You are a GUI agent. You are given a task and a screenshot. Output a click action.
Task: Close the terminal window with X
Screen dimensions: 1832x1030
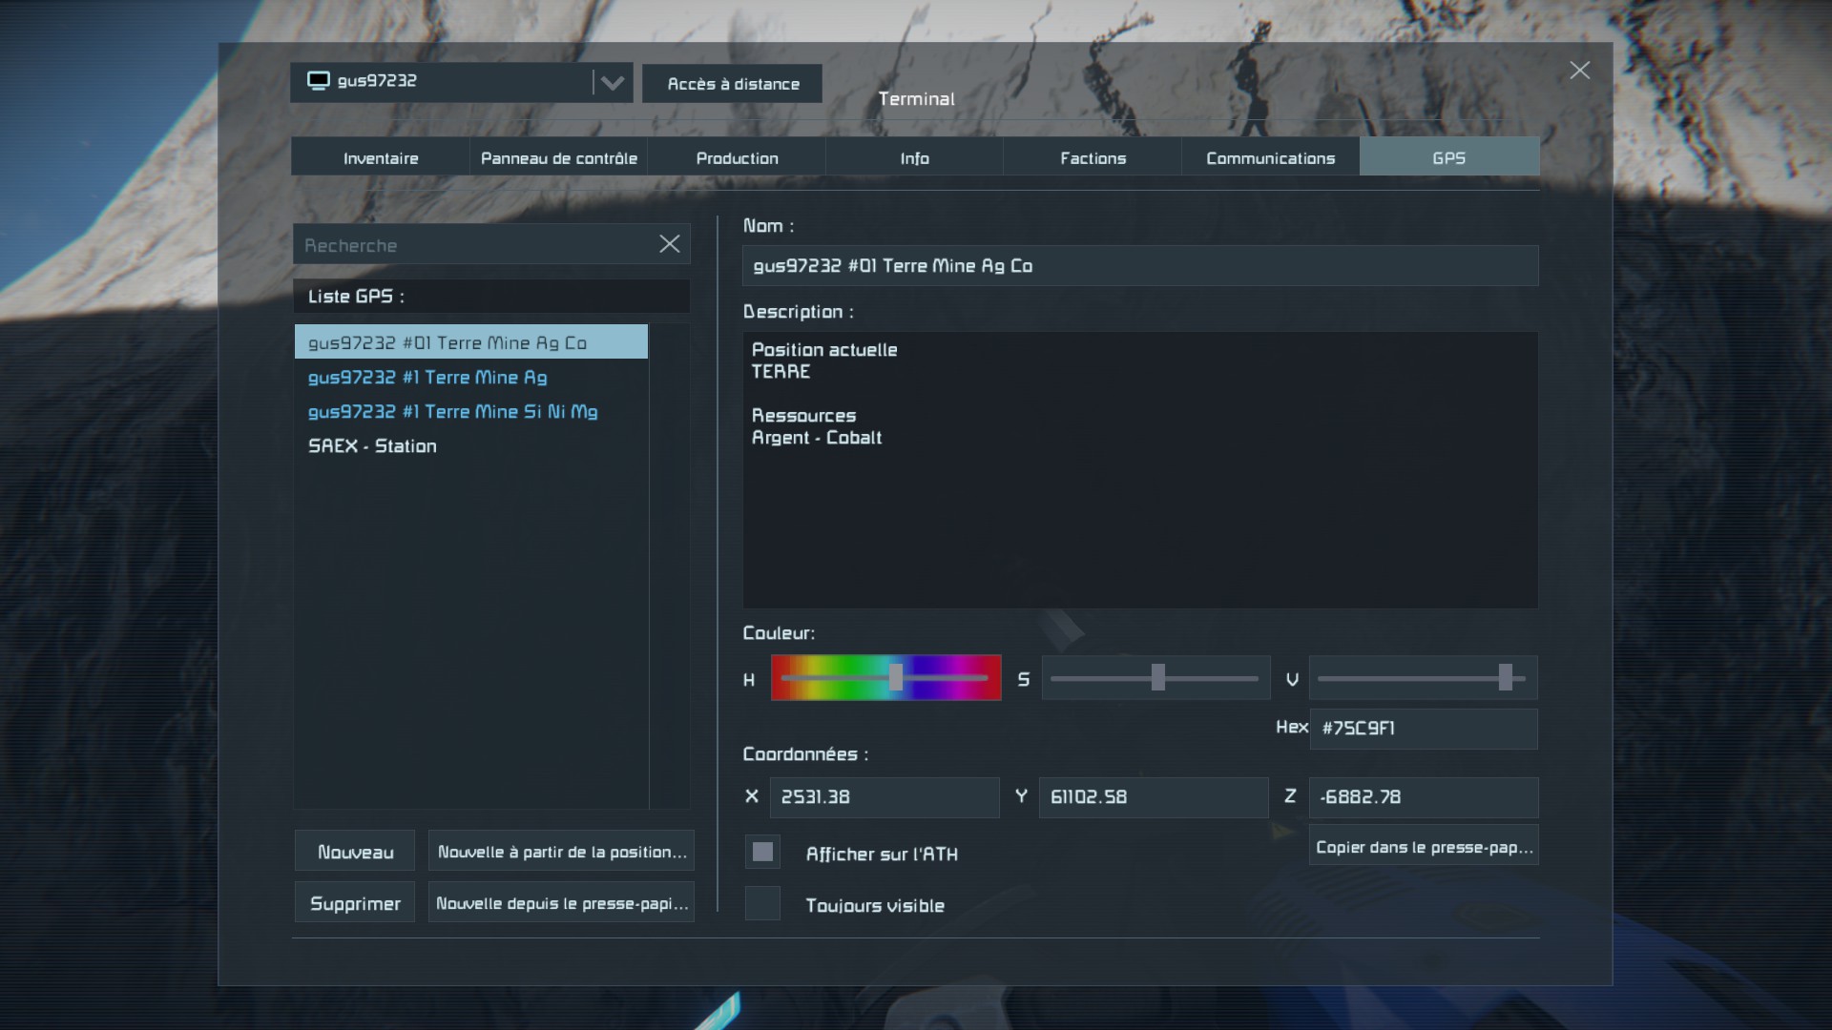pos(1579,71)
